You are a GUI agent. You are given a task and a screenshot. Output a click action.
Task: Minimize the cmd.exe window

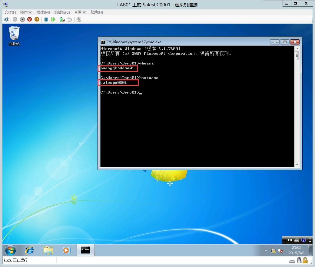tap(275, 42)
